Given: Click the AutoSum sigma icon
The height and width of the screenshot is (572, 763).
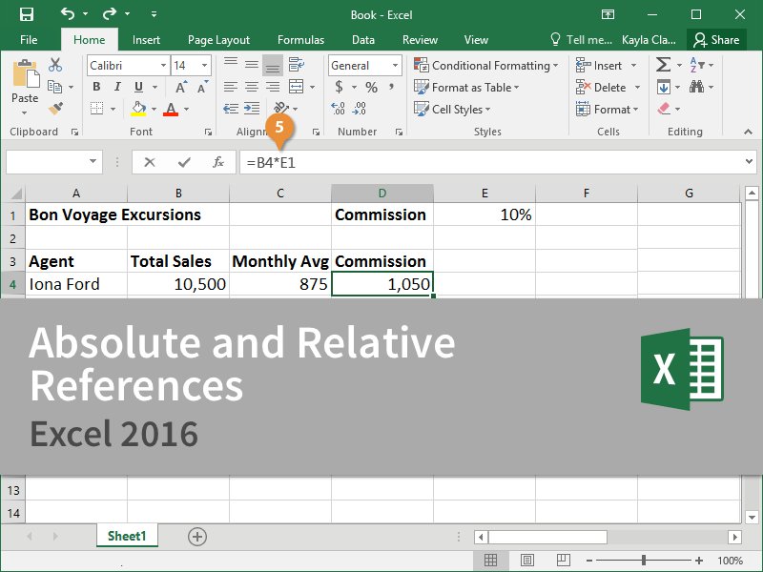Looking at the screenshot, I should point(663,65).
